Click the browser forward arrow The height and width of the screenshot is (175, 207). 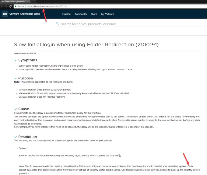6,6
